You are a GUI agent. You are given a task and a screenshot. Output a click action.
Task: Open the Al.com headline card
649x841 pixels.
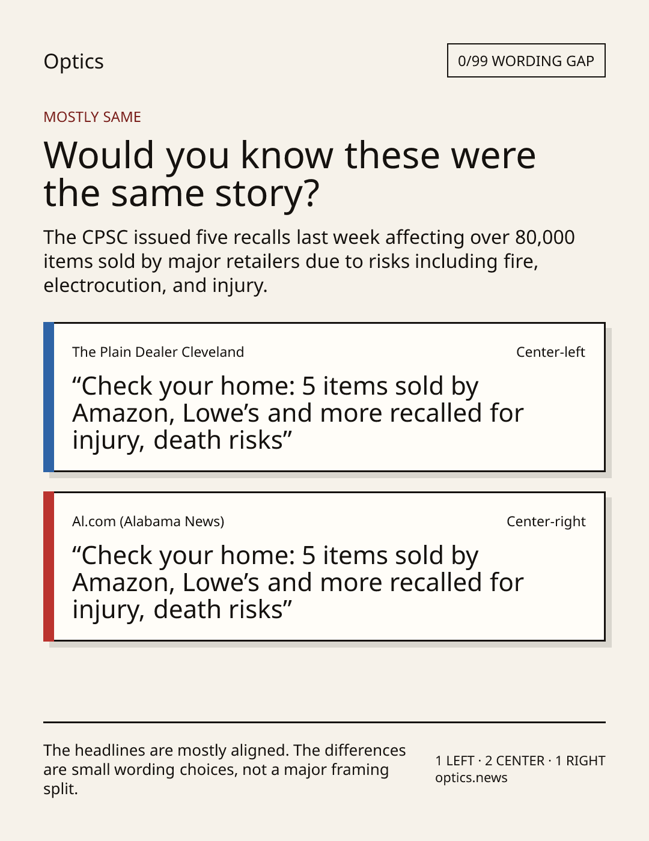click(x=324, y=566)
